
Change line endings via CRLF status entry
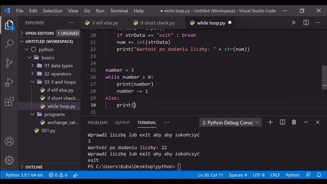[x=275, y=175]
